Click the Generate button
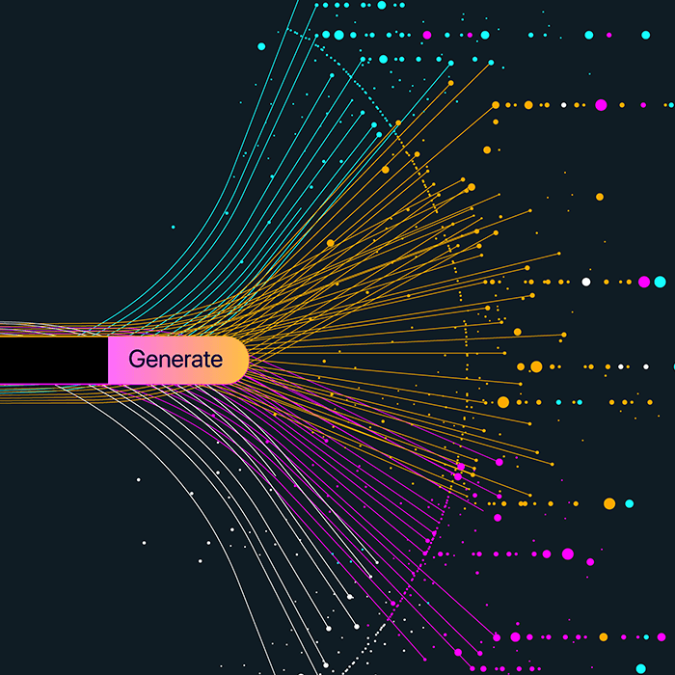This screenshot has height=675, width=675. pos(176,360)
